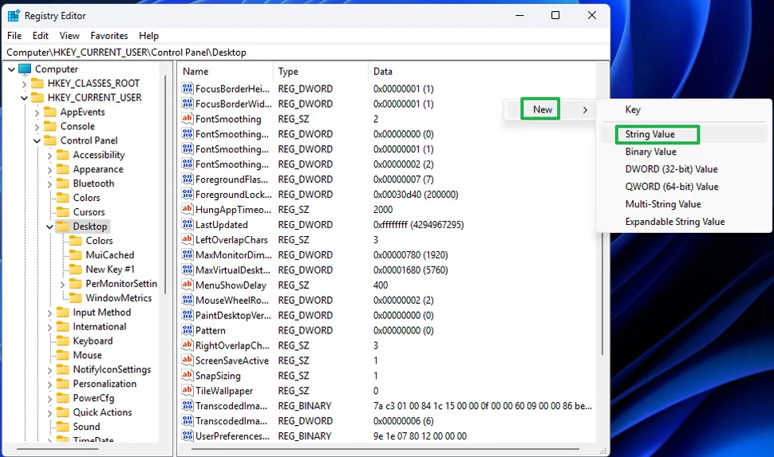The image size is (774, 457).
Task: Click the binary icon beside UserPreferences entry
Action: (188, 436)
